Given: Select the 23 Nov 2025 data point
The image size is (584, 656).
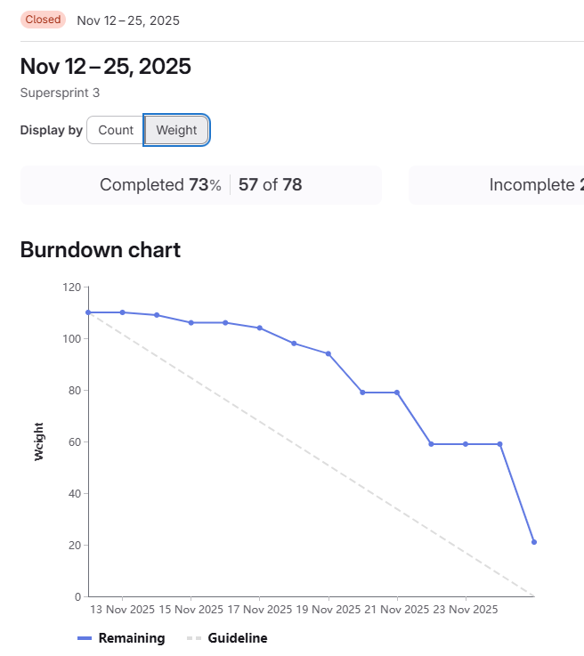Looking at the screenshot, I should (x=466, y=444).
